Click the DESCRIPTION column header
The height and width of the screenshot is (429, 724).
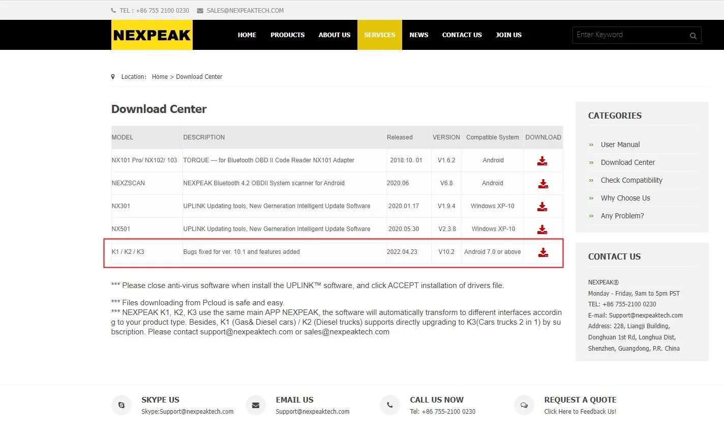coord(204,137)
